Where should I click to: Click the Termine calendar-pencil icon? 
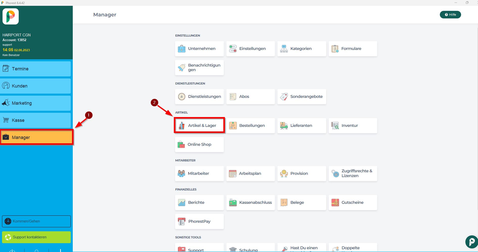[x=6, y=68]
